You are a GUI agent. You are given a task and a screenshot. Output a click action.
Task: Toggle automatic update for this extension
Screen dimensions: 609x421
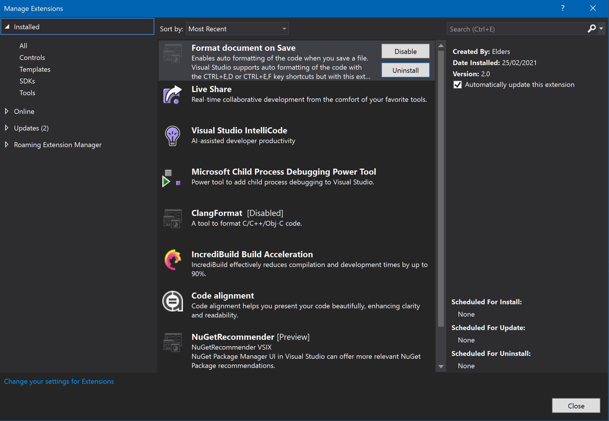(x=458, y=85)
